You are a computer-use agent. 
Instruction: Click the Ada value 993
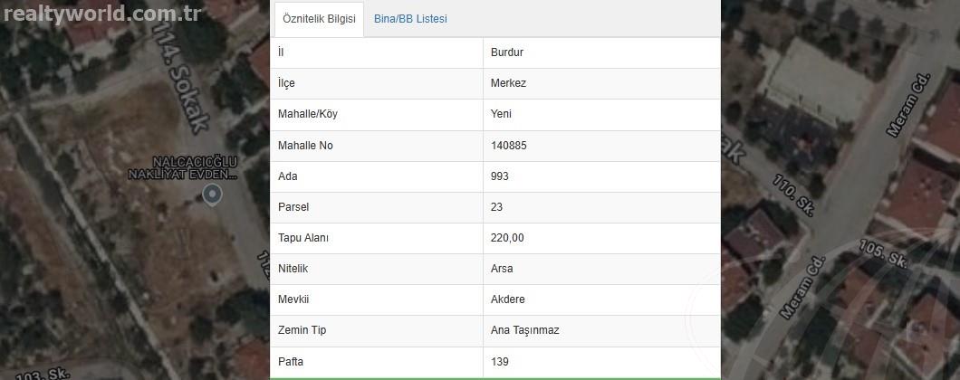pyautogui.click(x=500, y=176)
